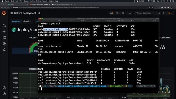The image size is (176, 99).
Task: Refresh the dashboard
Action: click(164, 13)
